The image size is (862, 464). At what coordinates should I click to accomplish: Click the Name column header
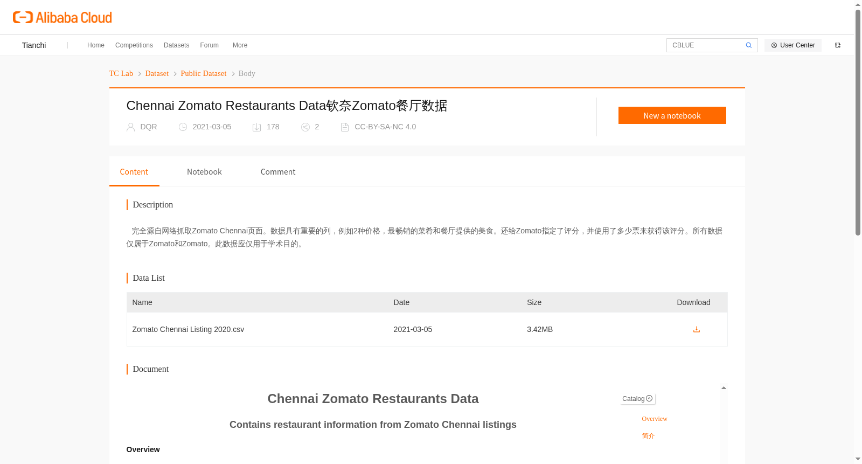(142, 302)
